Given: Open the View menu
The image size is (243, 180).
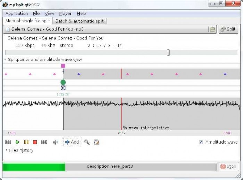Looking at the screenshot, I should pos(49,13).
